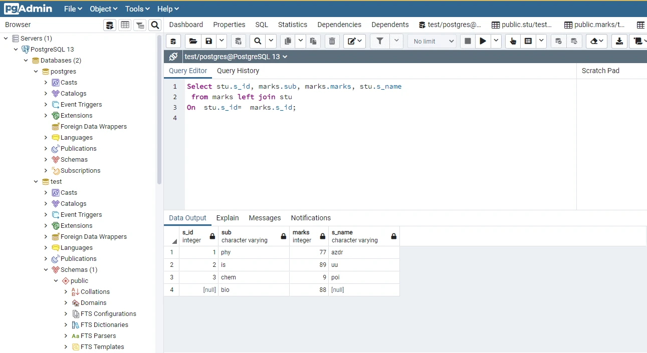Open the Query Tool icon above the browser tree
647x353 pixels.
point(110,25)
